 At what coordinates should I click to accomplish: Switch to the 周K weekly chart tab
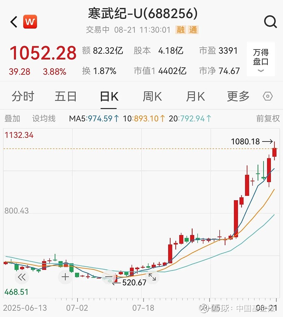tap(151, 96)
